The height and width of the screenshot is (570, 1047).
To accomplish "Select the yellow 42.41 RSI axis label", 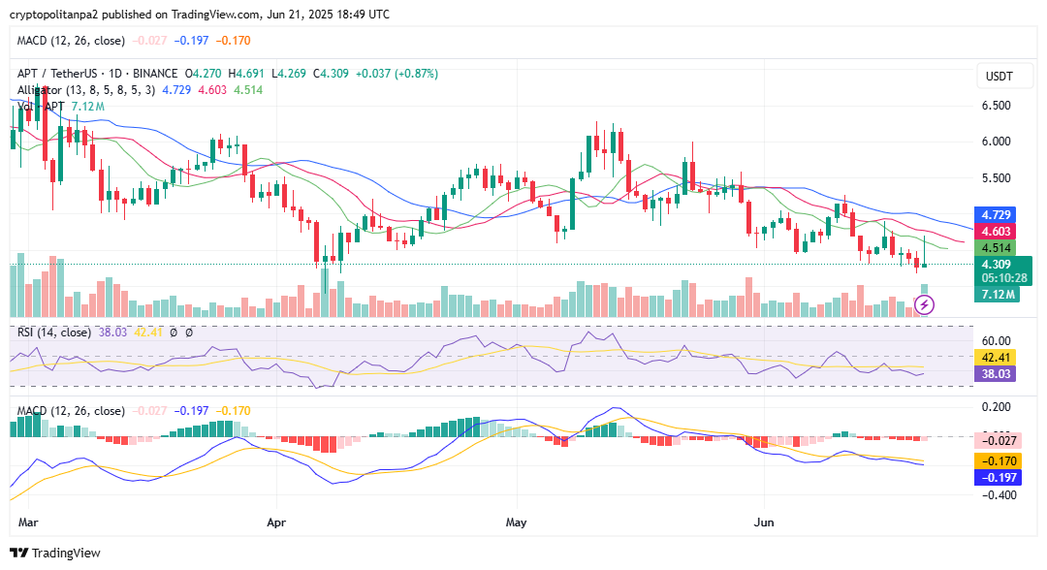I will [x=998, y=356].
